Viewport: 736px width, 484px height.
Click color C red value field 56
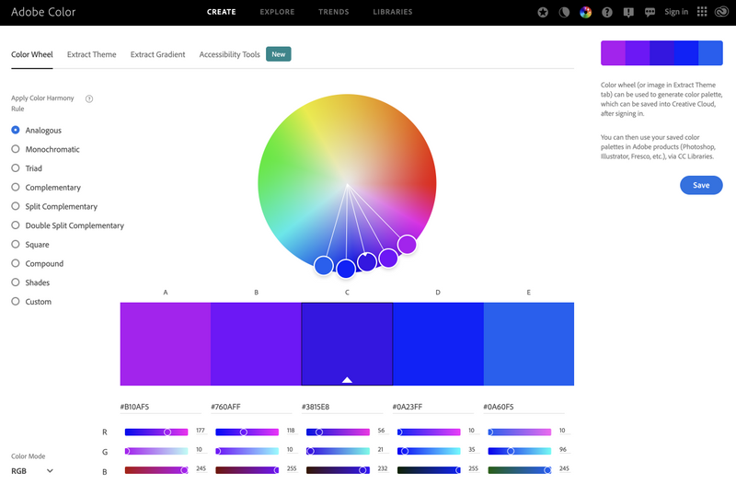coord(381,431)
